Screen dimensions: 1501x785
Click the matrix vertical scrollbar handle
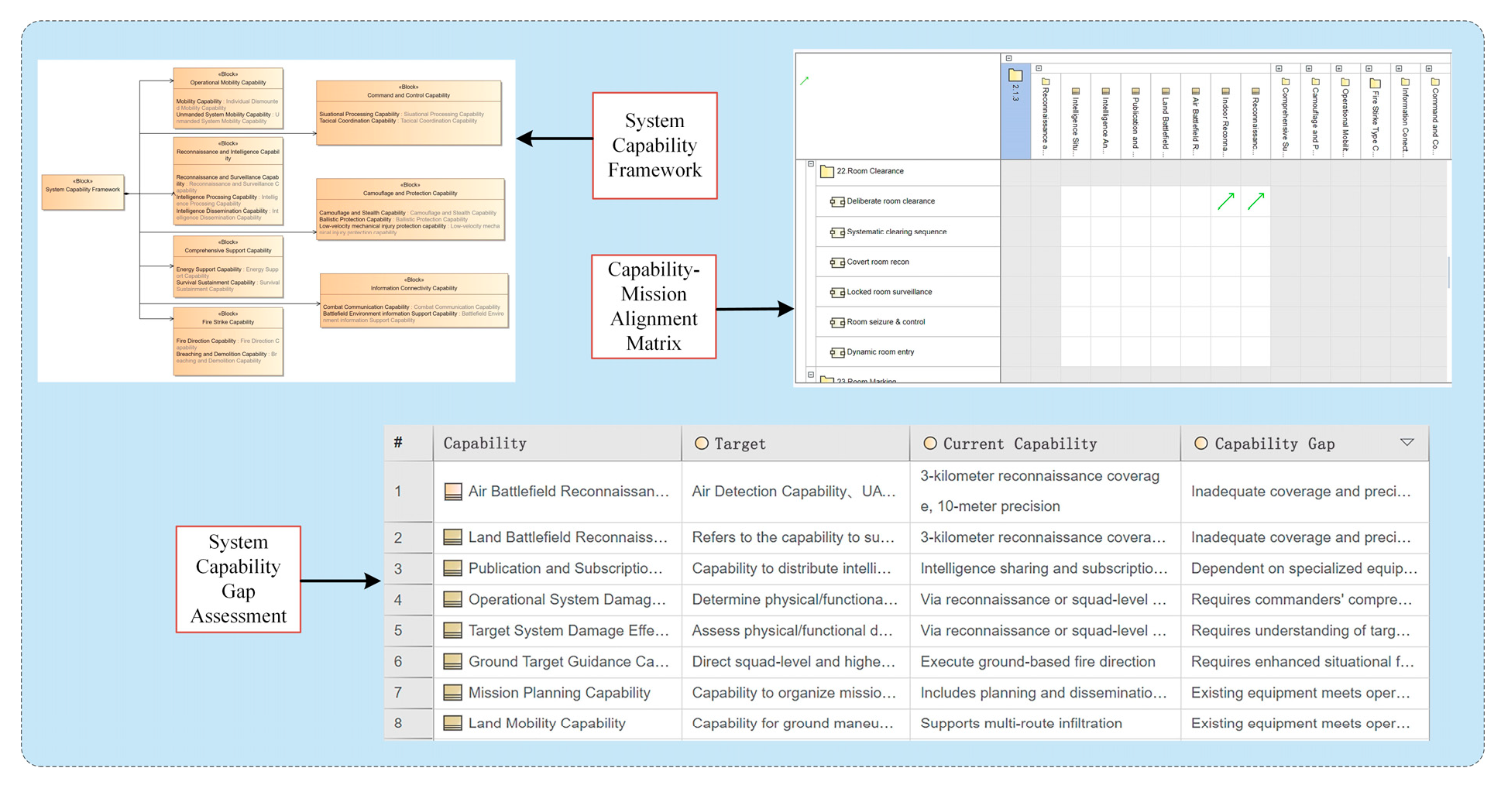pos(1448,271)
